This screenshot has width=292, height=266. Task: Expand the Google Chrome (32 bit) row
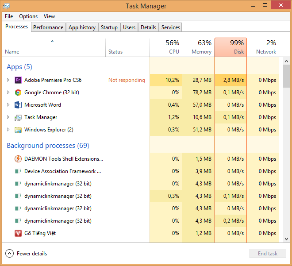pos(8,93)
